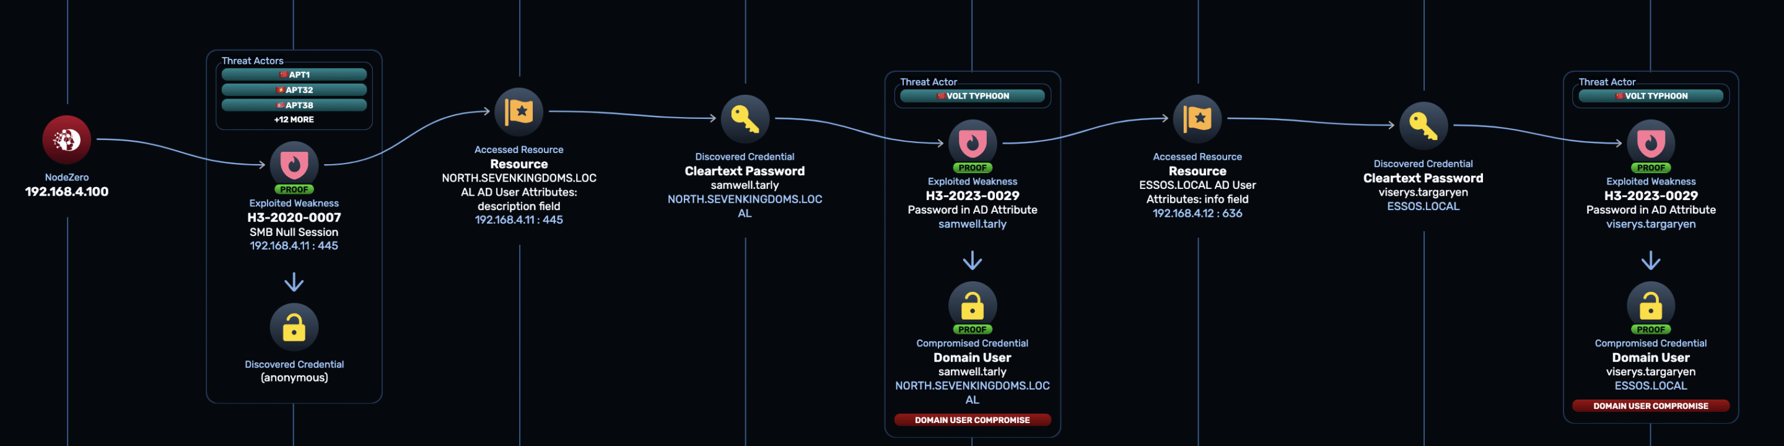Select the APT1 threat actor tag
The width and height of the screenshot is (1784, 446).
coord(294,75)
